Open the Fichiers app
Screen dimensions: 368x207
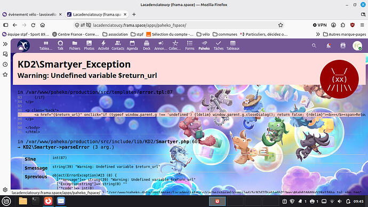(x=75, y=45)
